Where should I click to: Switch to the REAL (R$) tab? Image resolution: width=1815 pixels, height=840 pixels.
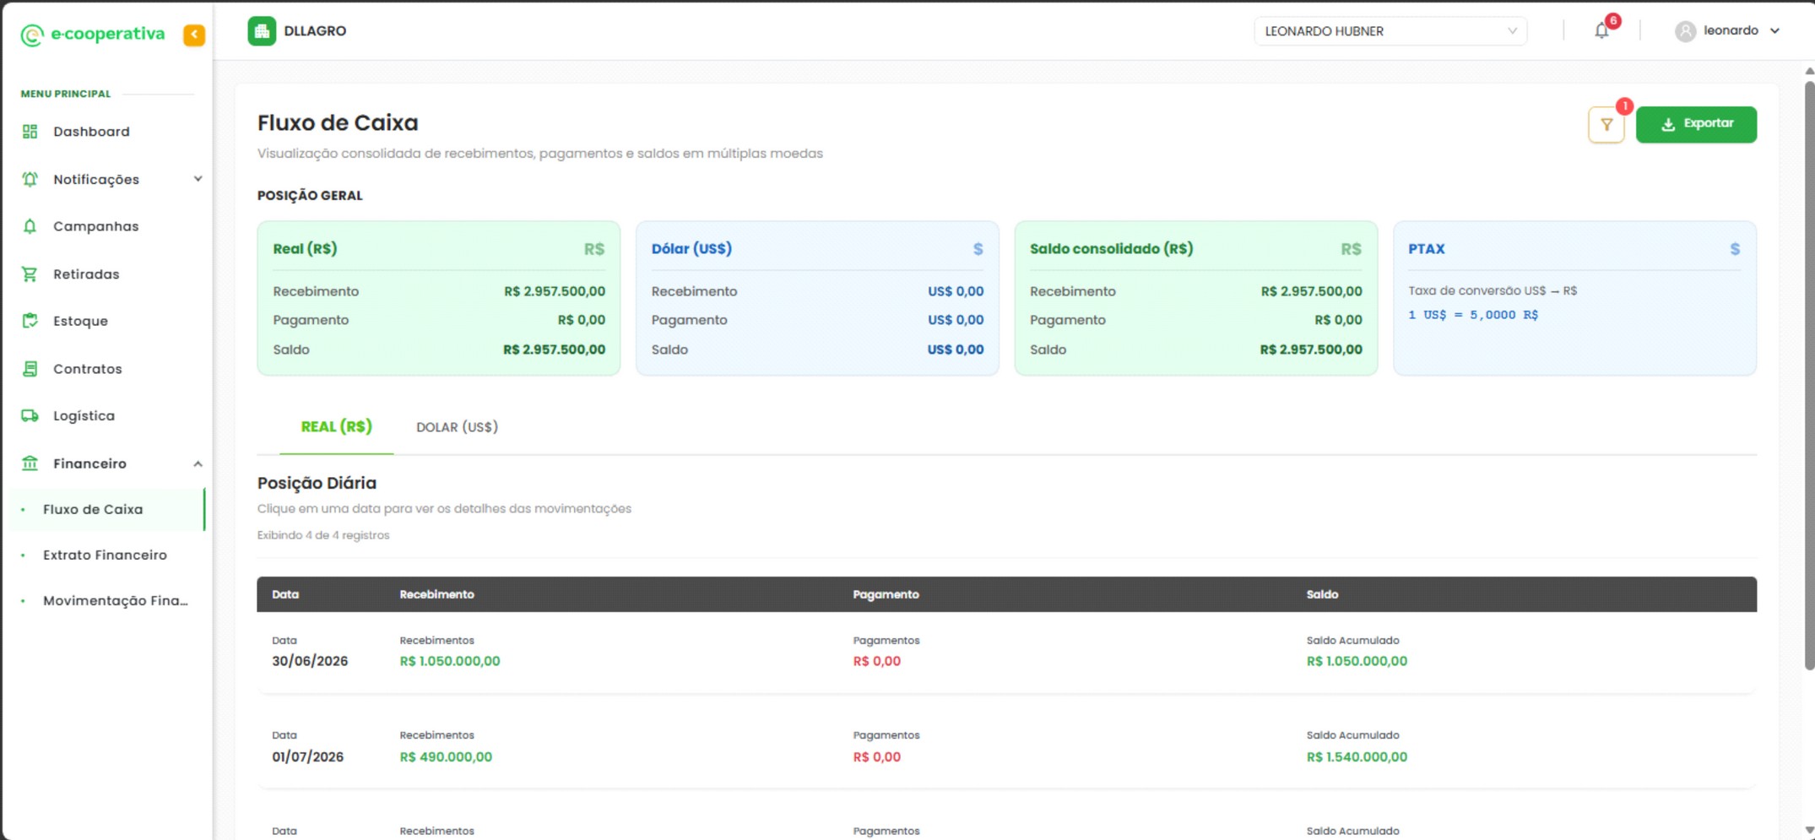pos(336,427)
